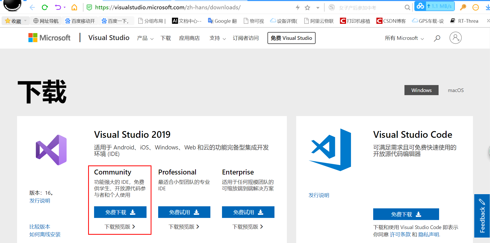Click Professional 免费试用 button

point(184,212)
